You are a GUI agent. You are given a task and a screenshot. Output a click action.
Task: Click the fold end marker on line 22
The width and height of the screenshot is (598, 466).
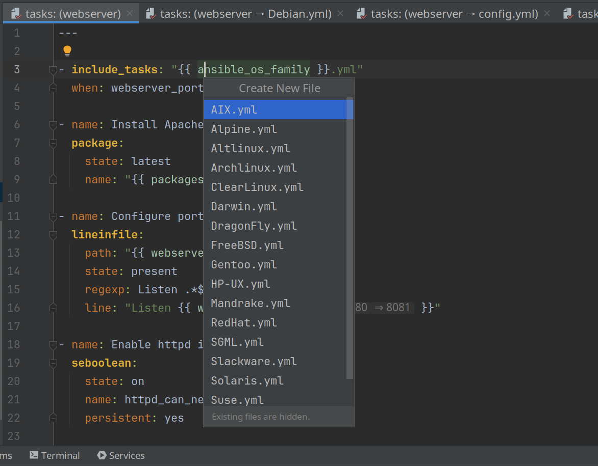[x=54, y=418]
